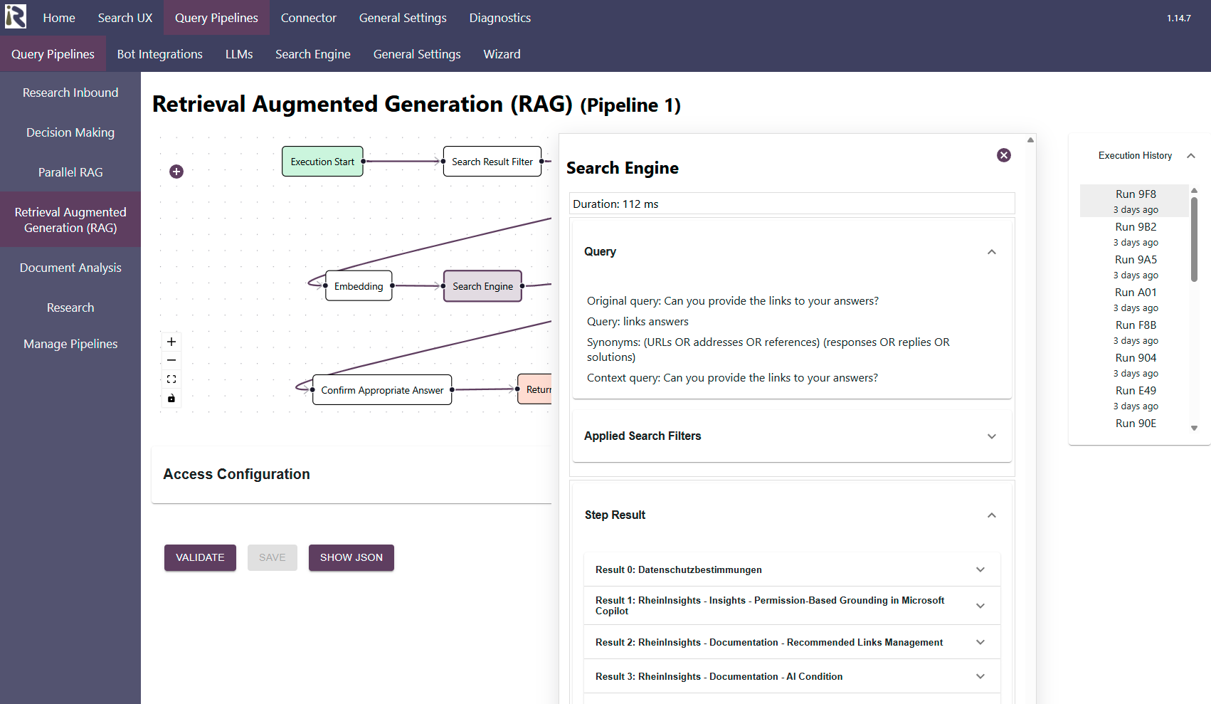The width and height of the screenshot is (1211, 704).
Task: Zoom out on the pipeline canvas
Action: coord(171,360)
